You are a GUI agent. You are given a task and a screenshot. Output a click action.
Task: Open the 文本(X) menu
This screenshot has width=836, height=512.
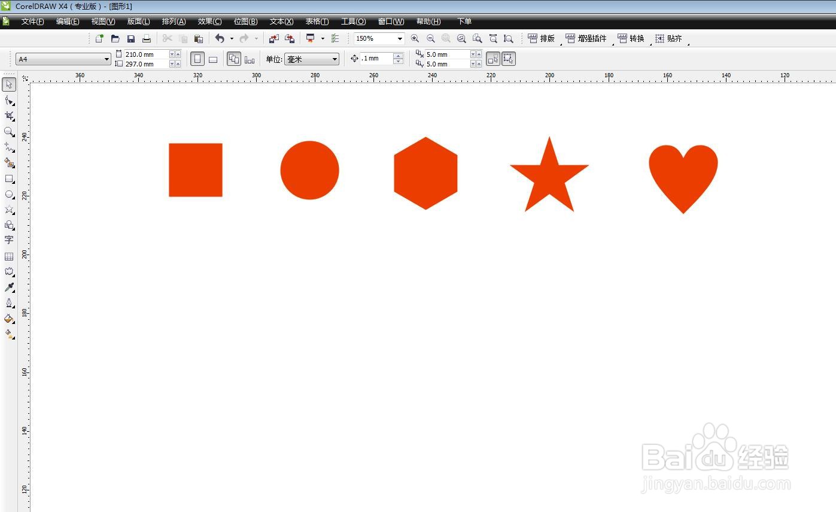click(281, 22)
